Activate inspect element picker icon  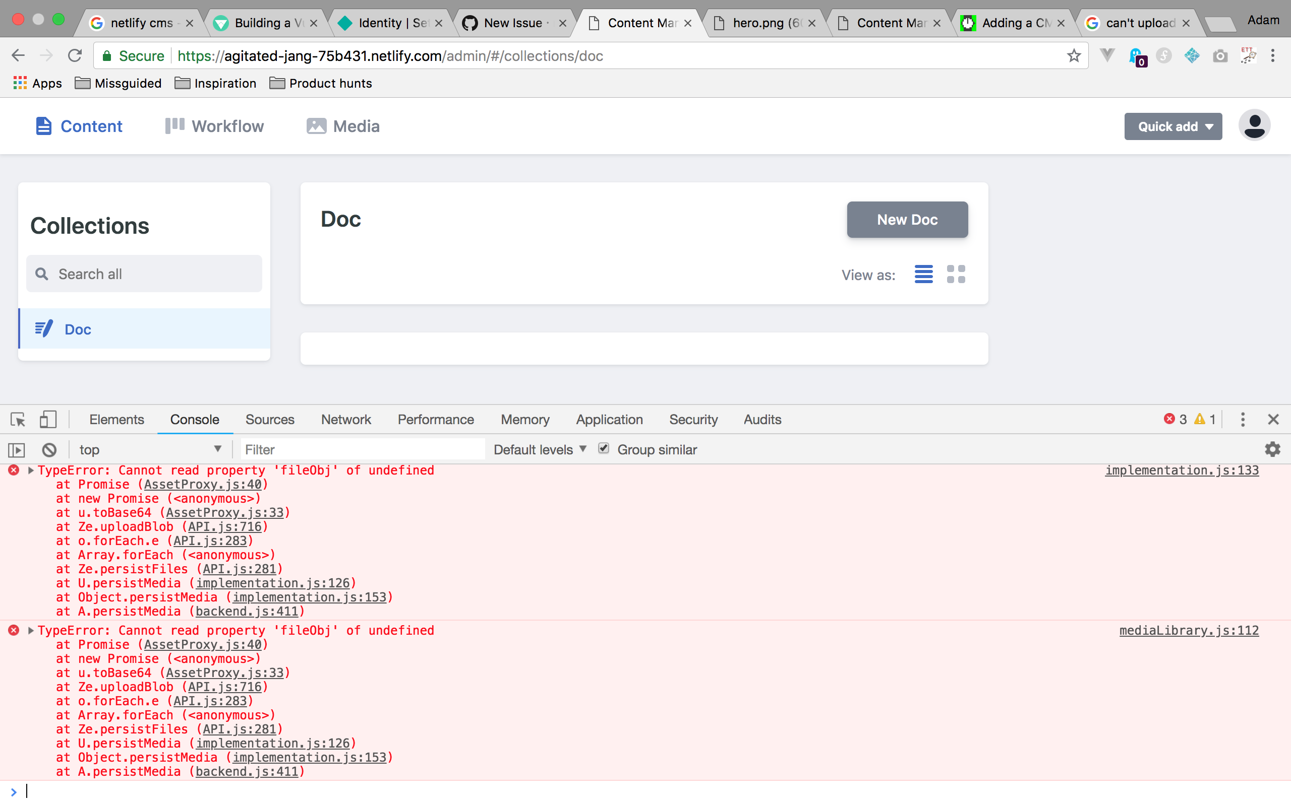[18, 420]
